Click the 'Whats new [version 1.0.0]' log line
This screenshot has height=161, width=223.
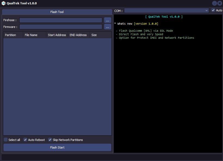click(x=136, y=24)
